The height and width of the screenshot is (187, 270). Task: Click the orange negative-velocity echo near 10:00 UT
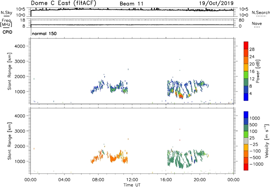point(113,159)
